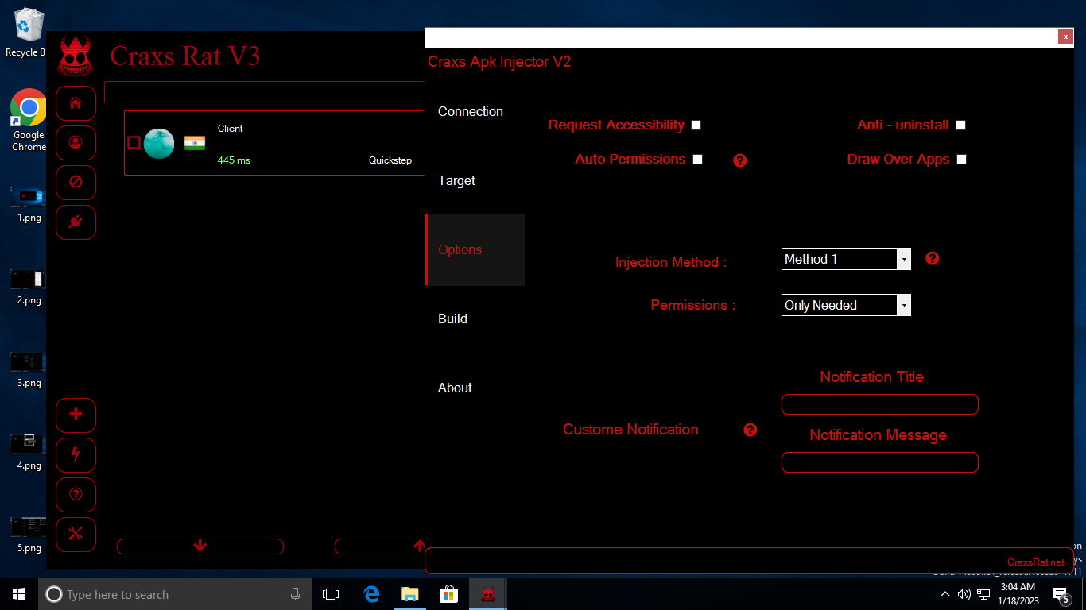Show help for Auto Permissions option
1086x610 pixels.
click(x=740, y=160)
